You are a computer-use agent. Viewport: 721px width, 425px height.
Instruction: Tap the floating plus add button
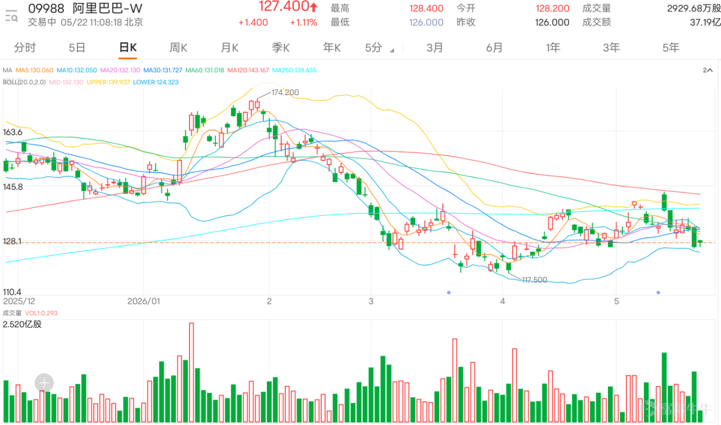44,383
